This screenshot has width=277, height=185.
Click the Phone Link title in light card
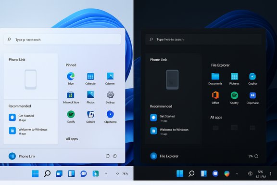pyautogui.click(x=17, y=60)
